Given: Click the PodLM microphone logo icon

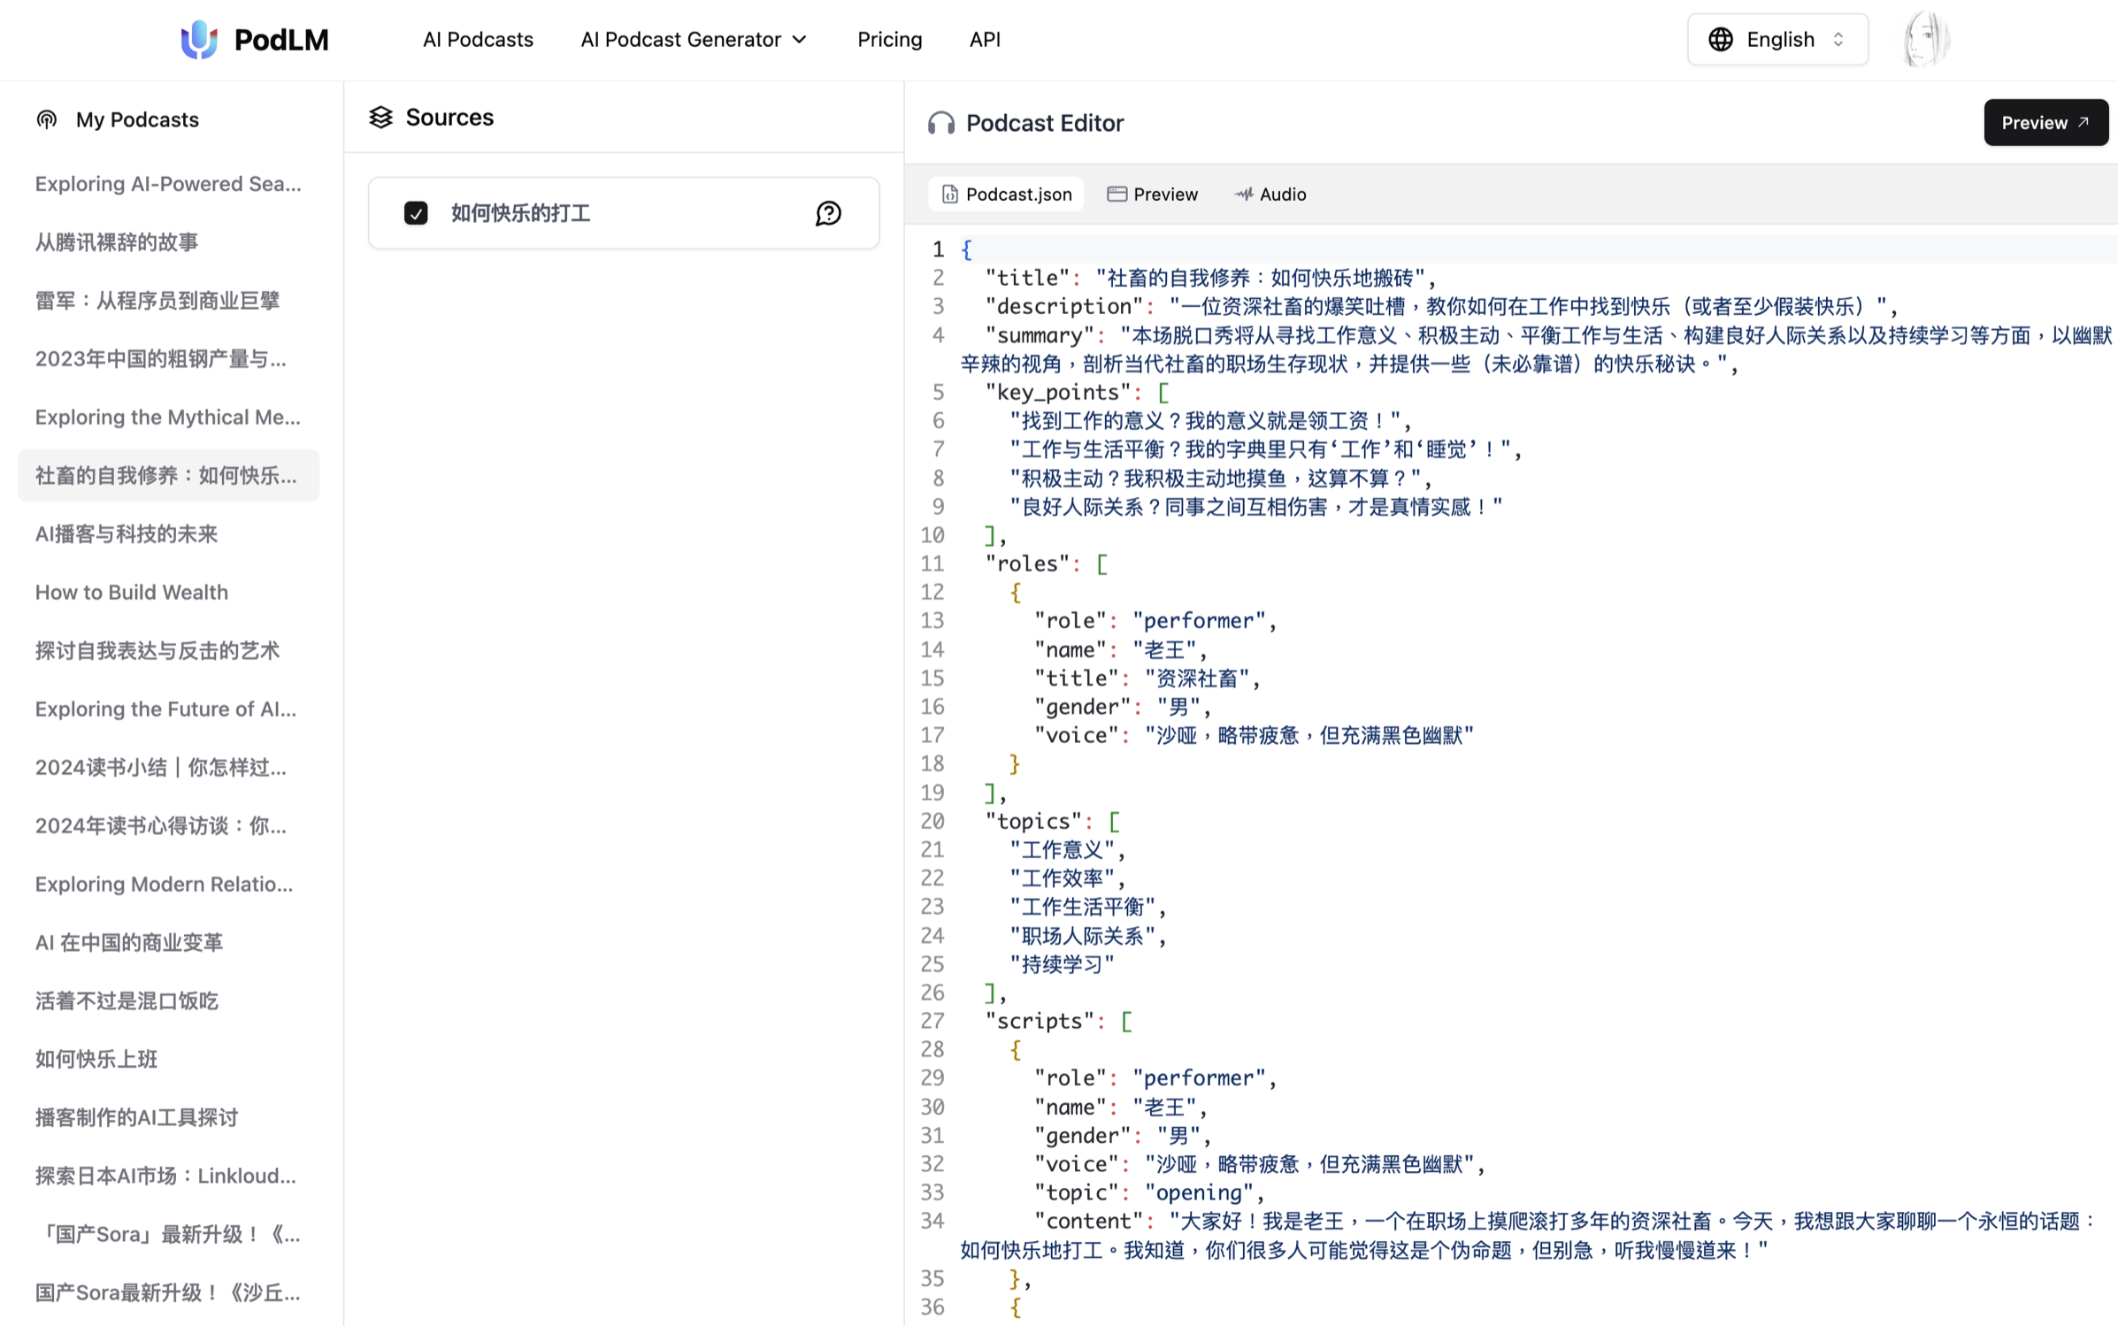Looking at the screenshot, I should tap(199, 40).
